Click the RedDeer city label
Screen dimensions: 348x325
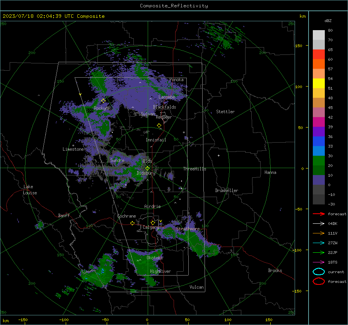164,117
